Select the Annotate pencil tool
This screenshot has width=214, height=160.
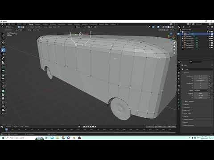3,59
